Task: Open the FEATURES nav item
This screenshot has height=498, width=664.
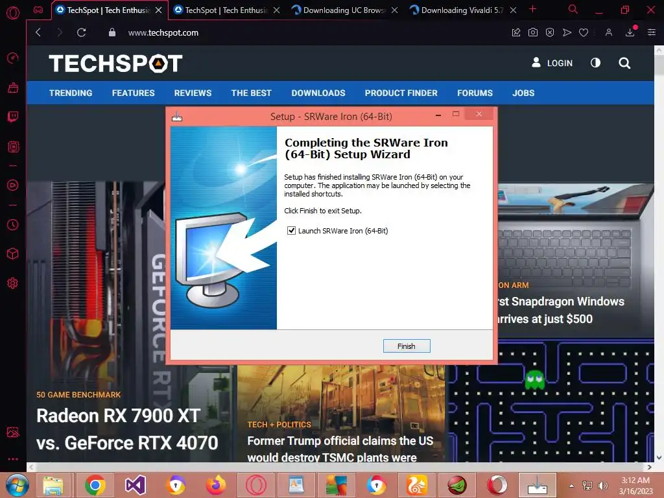Action: coord(134,93)
